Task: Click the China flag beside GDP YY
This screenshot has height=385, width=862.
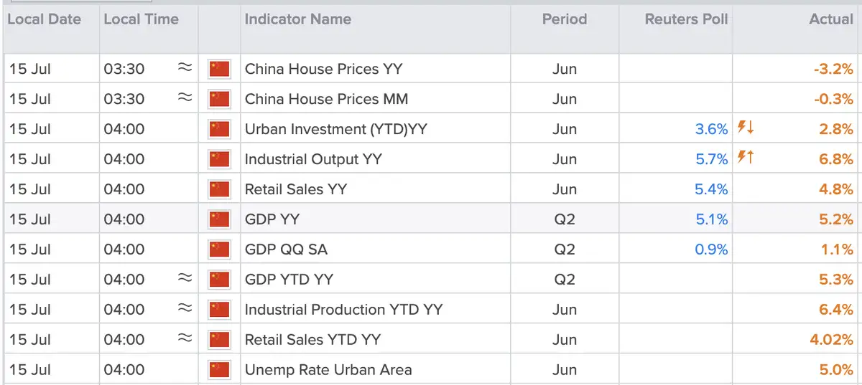Action: tap(218, 219)
